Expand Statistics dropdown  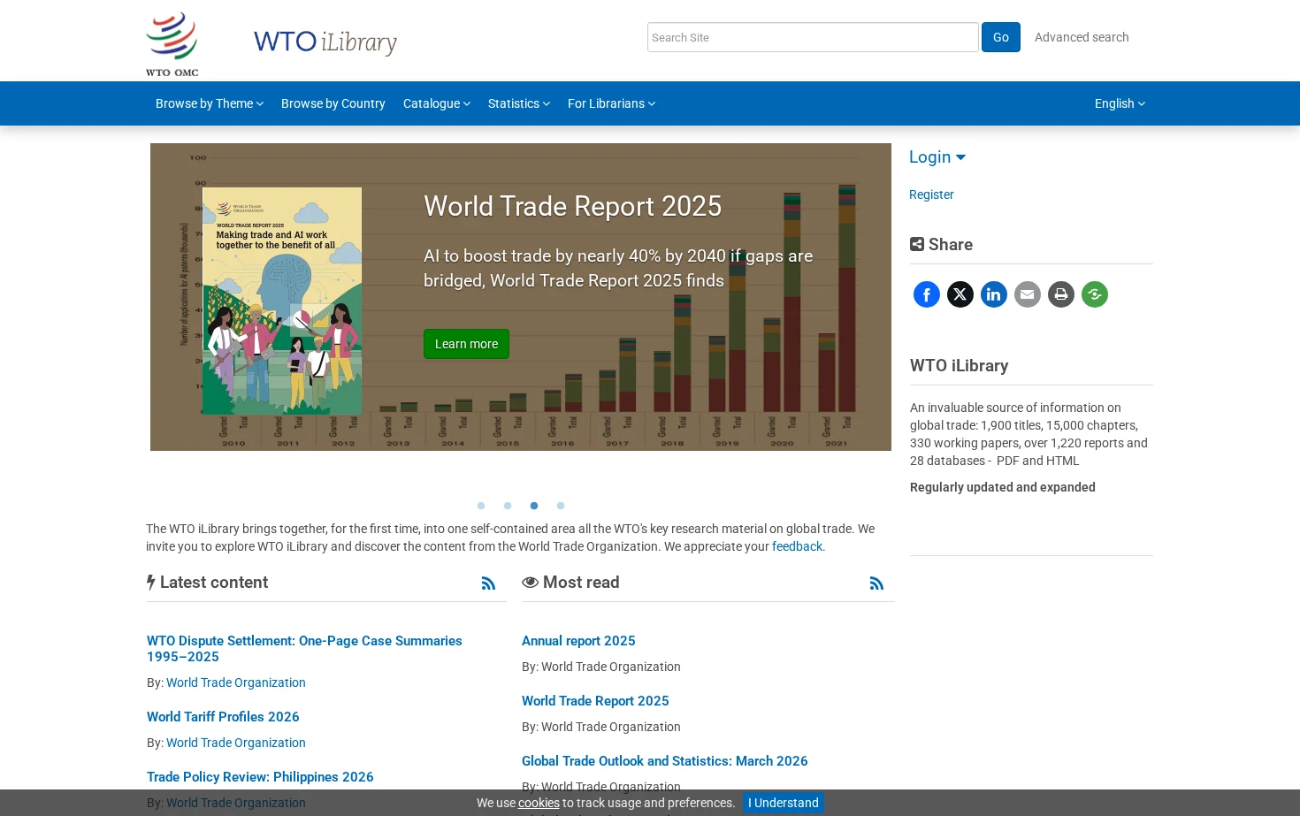click(x=519, y=103)
